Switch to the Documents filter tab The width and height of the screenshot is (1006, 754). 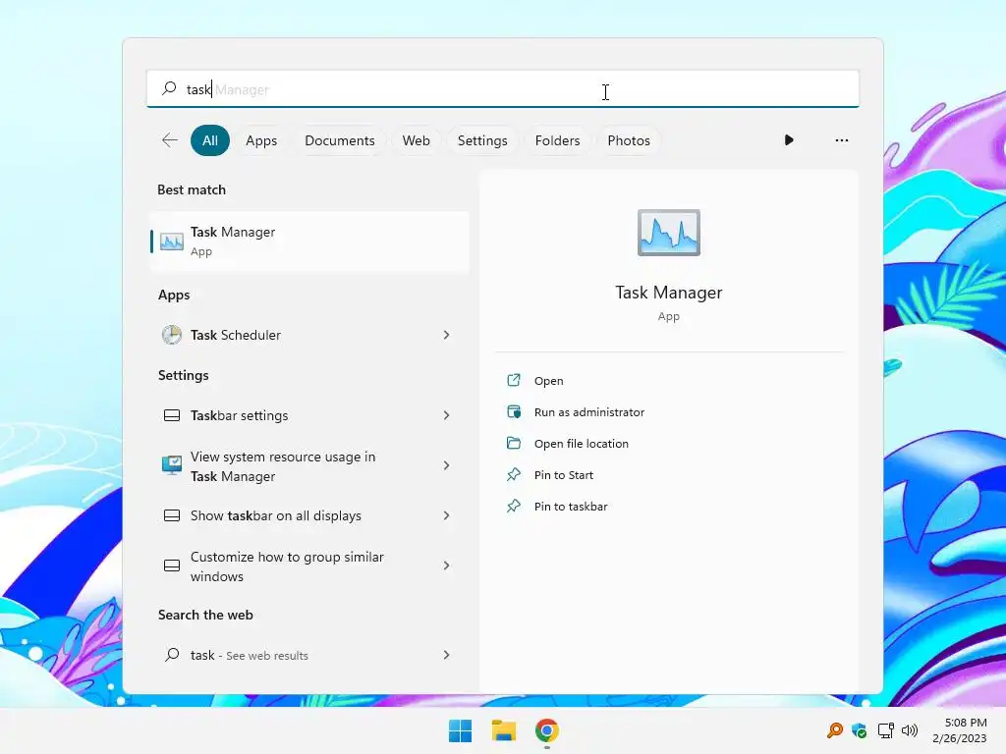[x=339, y=140]
